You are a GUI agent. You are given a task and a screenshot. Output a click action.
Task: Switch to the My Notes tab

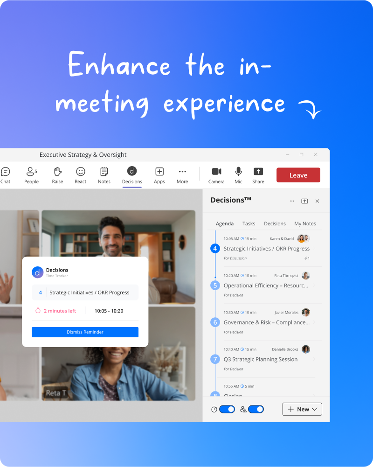click(305, 223)
